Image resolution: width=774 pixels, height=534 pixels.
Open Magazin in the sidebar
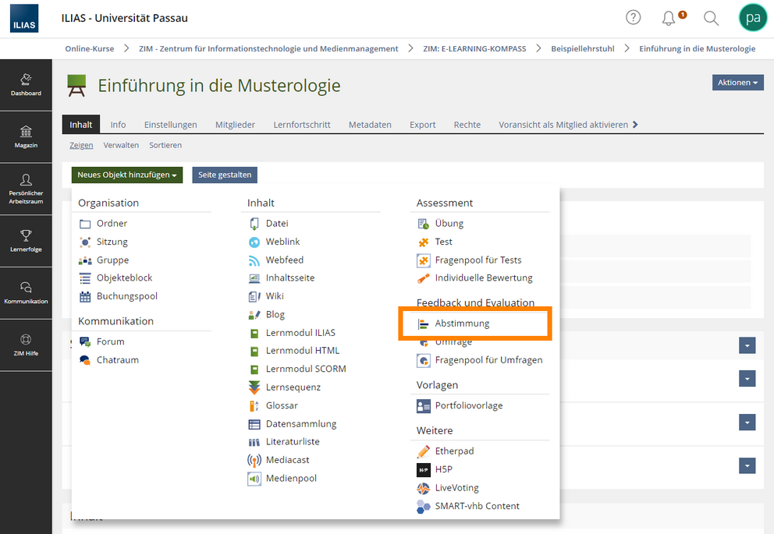27,137
